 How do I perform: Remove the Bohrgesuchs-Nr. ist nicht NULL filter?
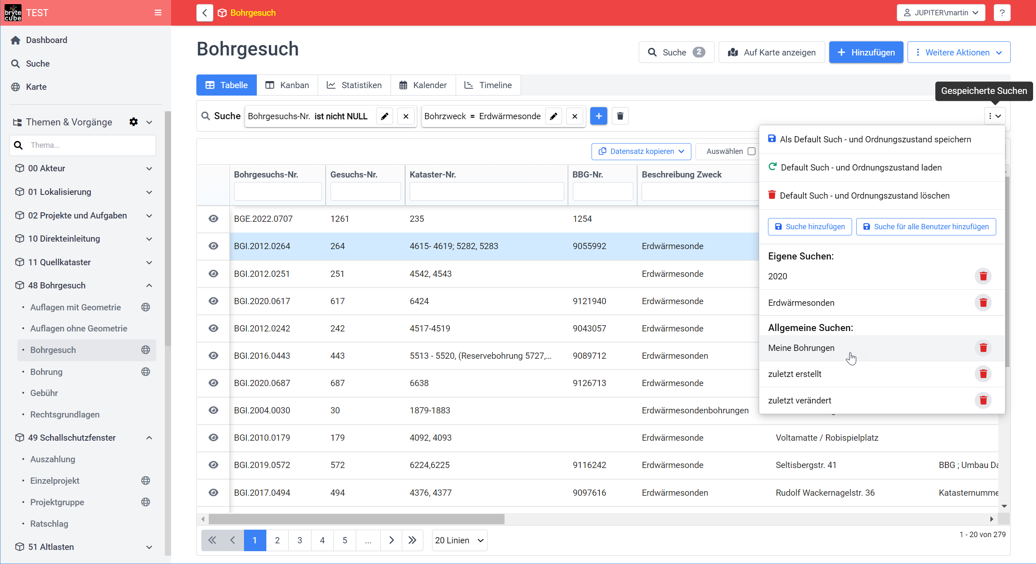pyautogui.click(x=406, y=116)
